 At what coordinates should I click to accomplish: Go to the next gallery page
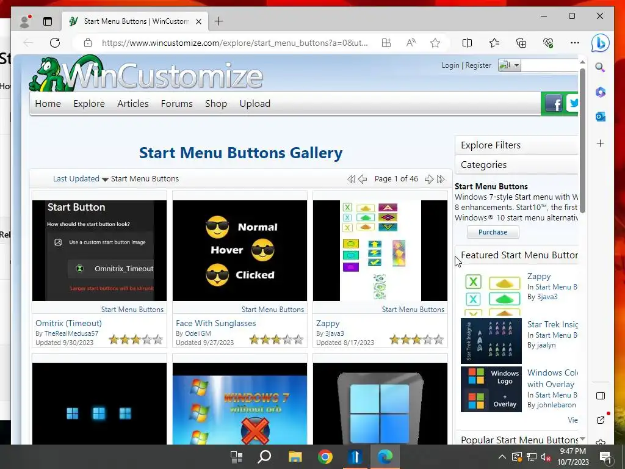[x=429, y=179]
